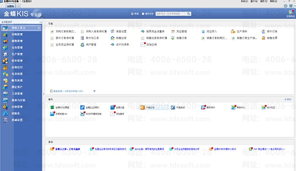Expand 我的工作台 chevron in sidebar

(x=39, y=28)
